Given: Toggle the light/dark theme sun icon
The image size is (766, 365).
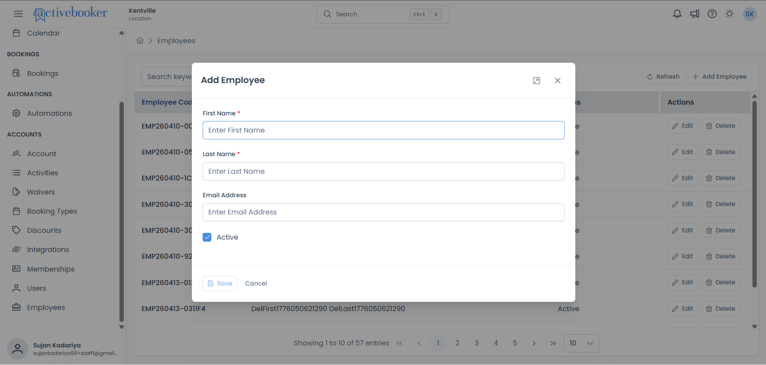Looking at the screenshot, I should 730,14.
